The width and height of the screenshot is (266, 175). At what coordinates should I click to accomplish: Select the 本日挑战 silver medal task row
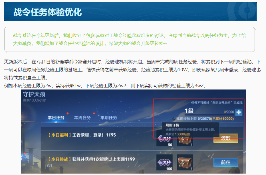(142, 162)
